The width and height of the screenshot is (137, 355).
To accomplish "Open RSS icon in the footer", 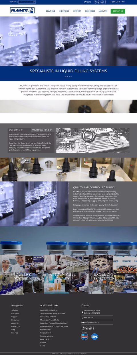I will [94, 328].
